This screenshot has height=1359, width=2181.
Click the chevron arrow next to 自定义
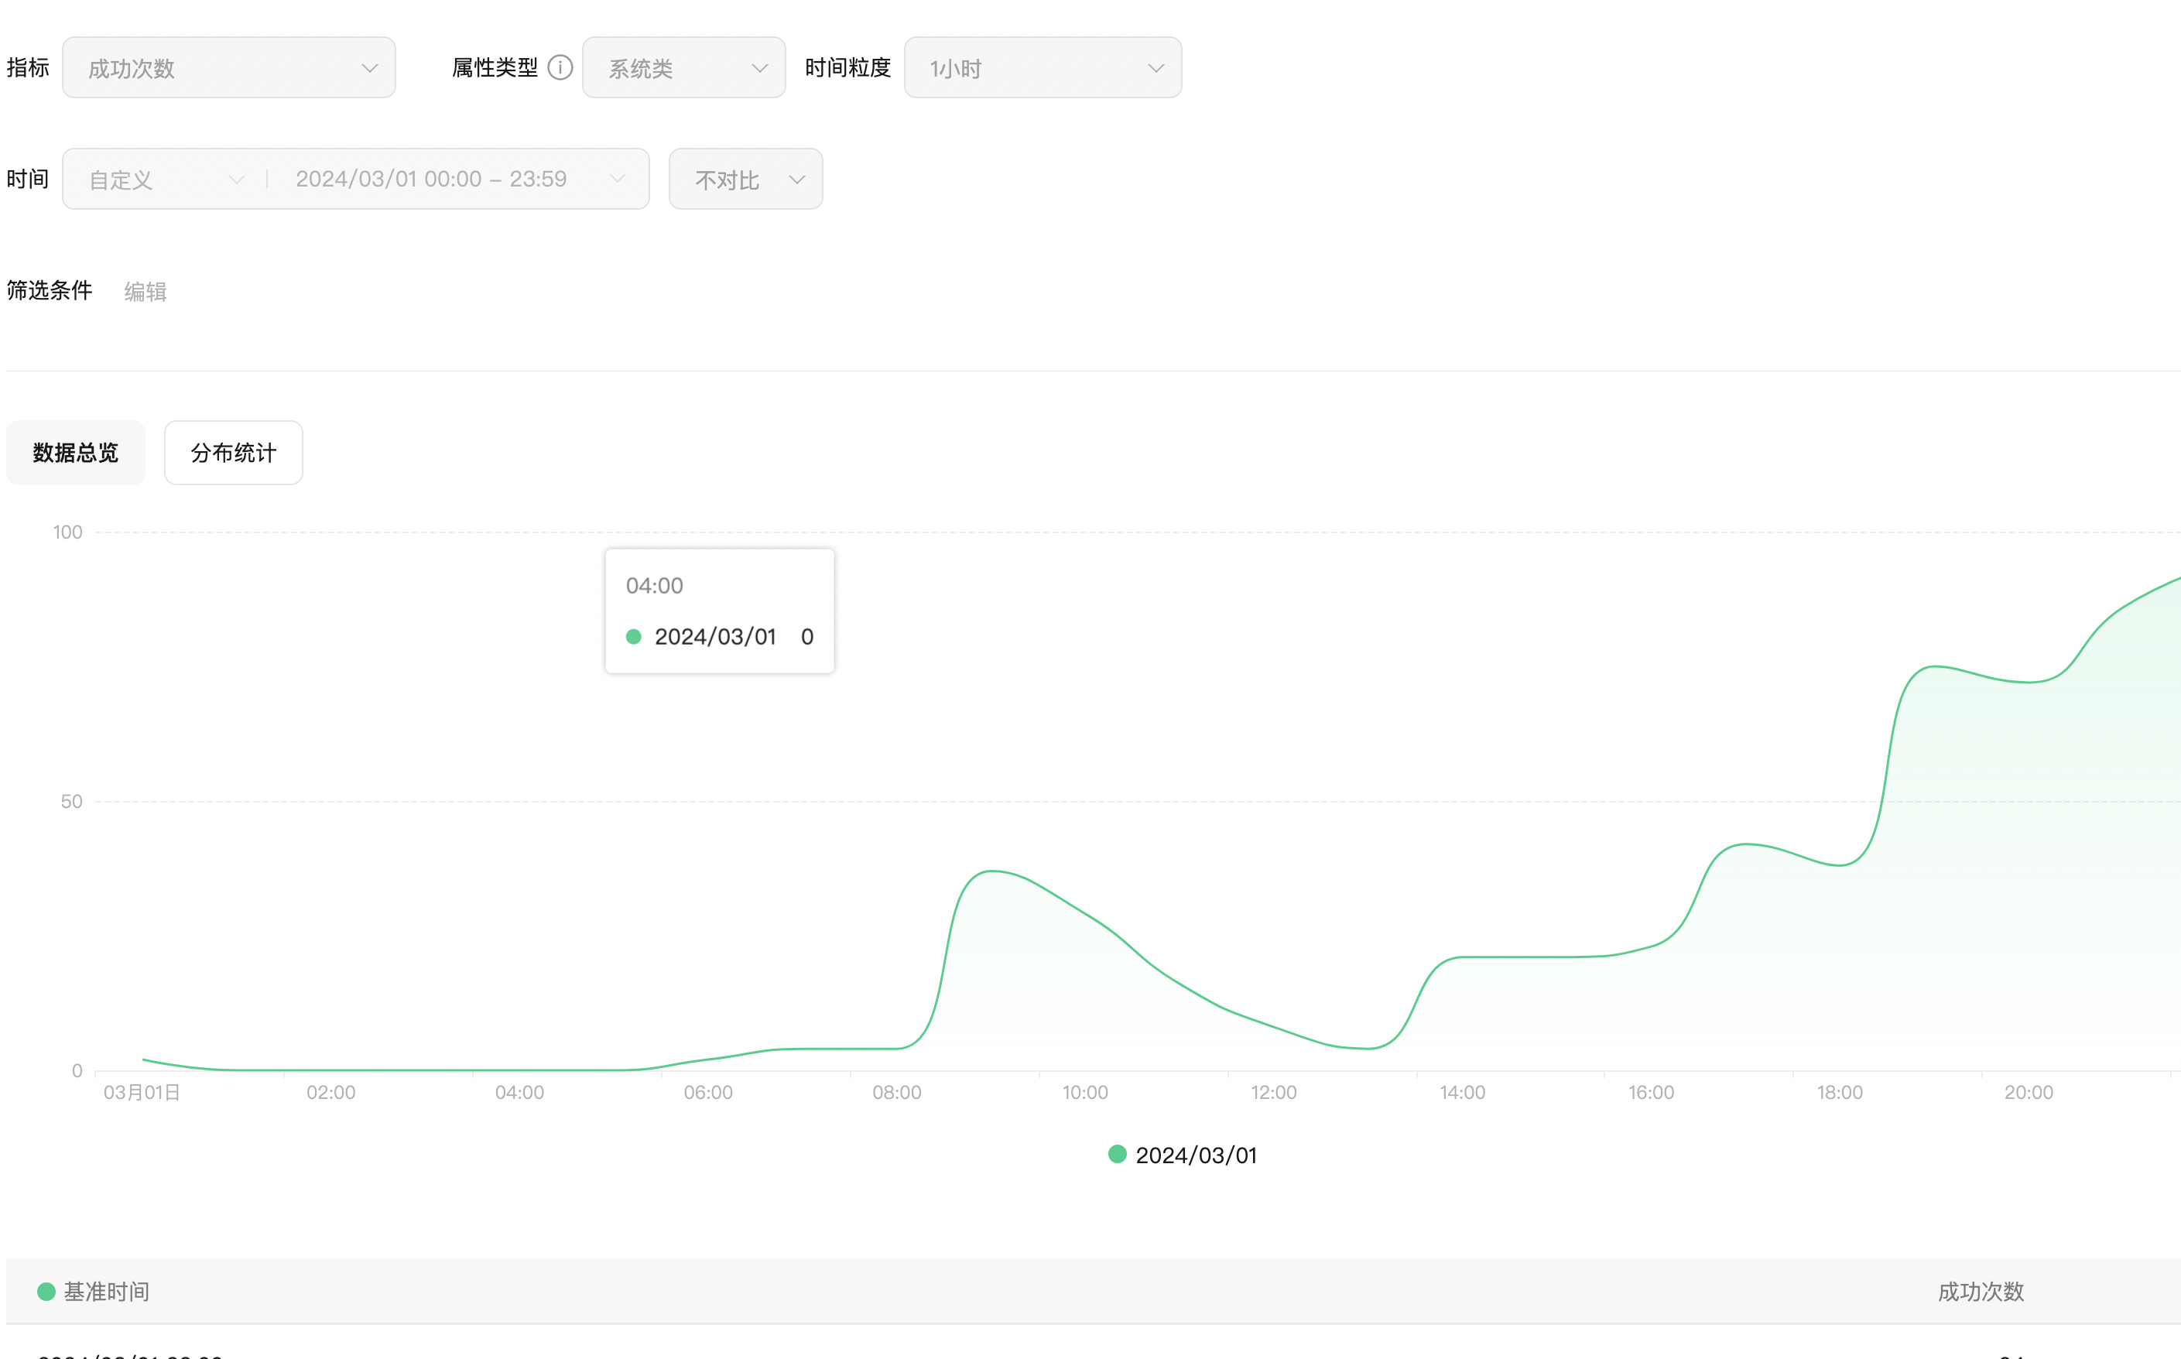(236, 180)
